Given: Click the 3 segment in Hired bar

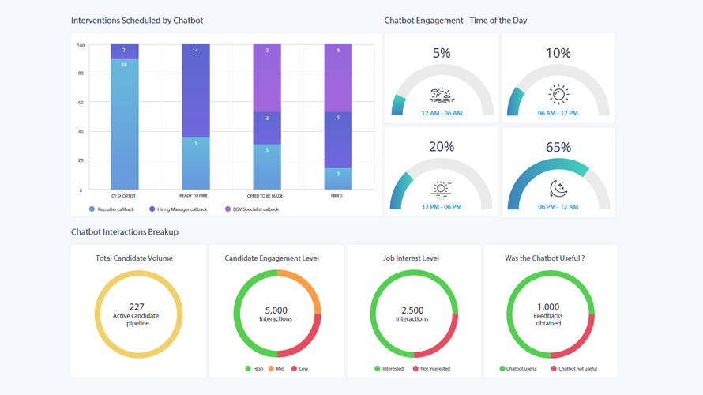Looking at the screenshot, I should coord(338,179).
